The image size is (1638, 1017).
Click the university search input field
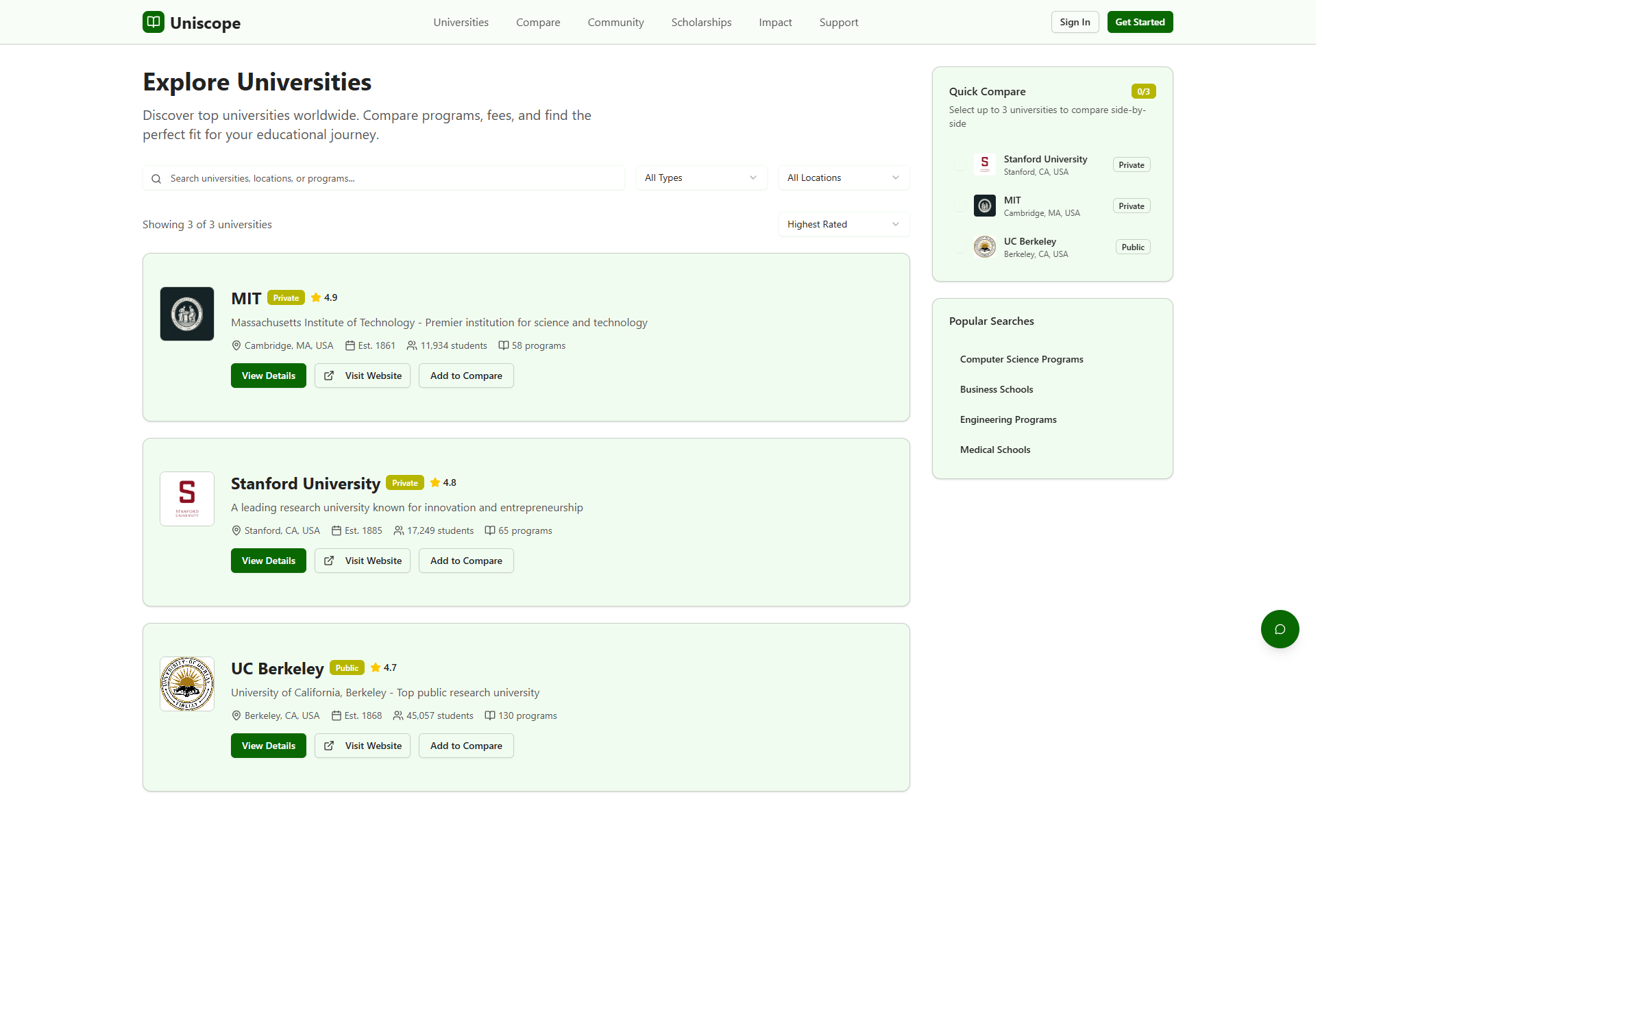click(391, 178)
